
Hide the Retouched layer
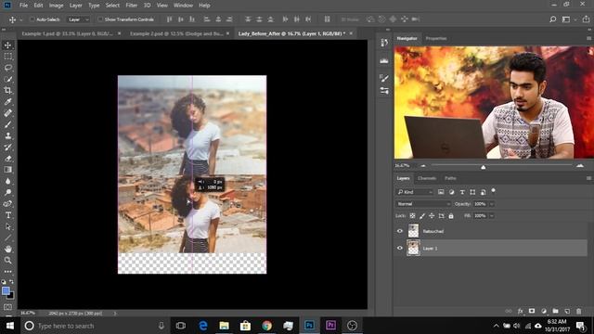click(400, 231)
